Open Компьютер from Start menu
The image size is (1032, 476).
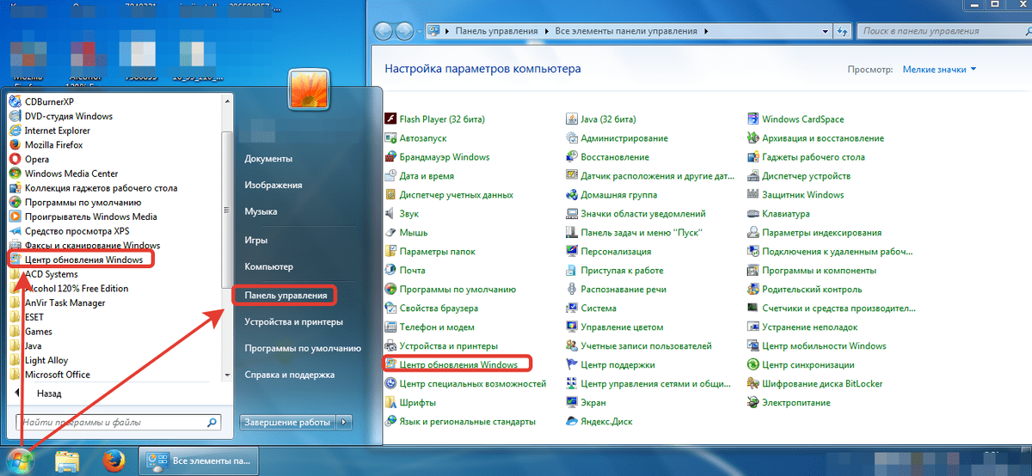point(268,267)
